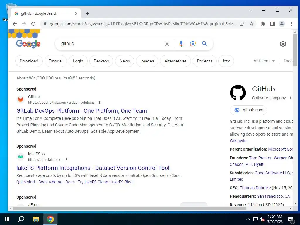Click the GitLab fox favicon

pos(21,99)
